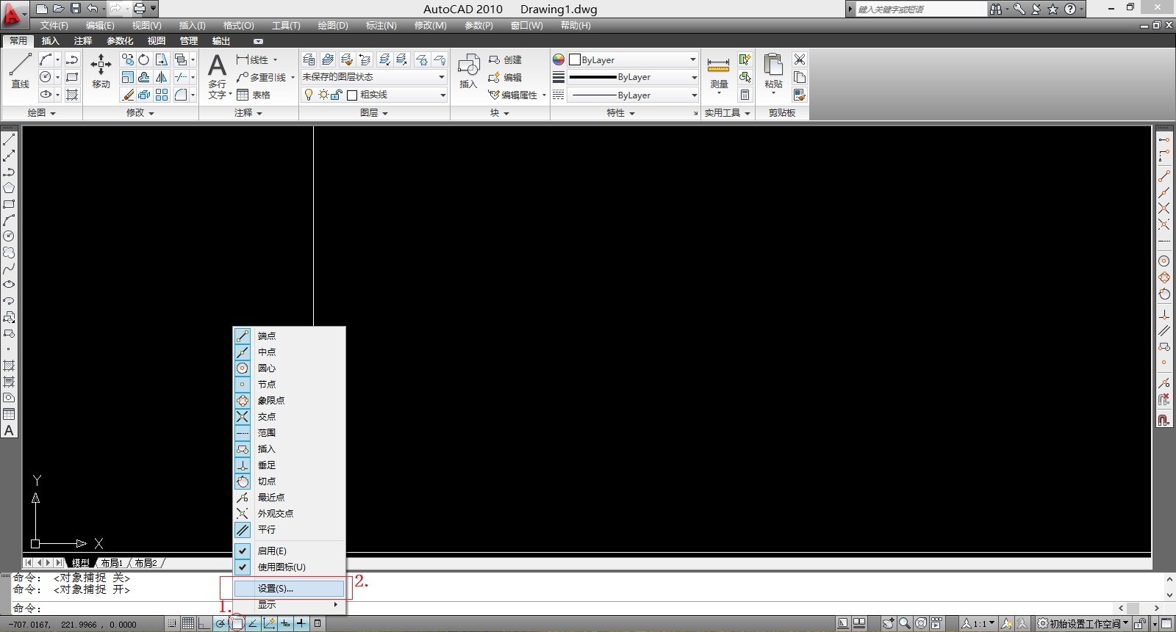Switch to the 布局1 layout tab
This screenshot has width=1176, height=632.
112,563
